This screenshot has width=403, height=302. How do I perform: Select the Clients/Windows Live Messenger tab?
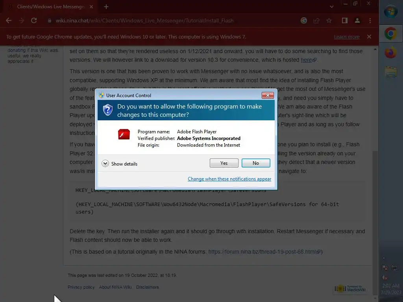(50, 7)
